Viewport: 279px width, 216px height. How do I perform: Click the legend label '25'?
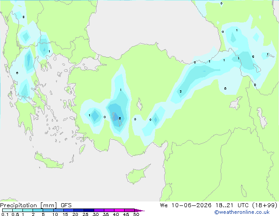pos(85,214)
